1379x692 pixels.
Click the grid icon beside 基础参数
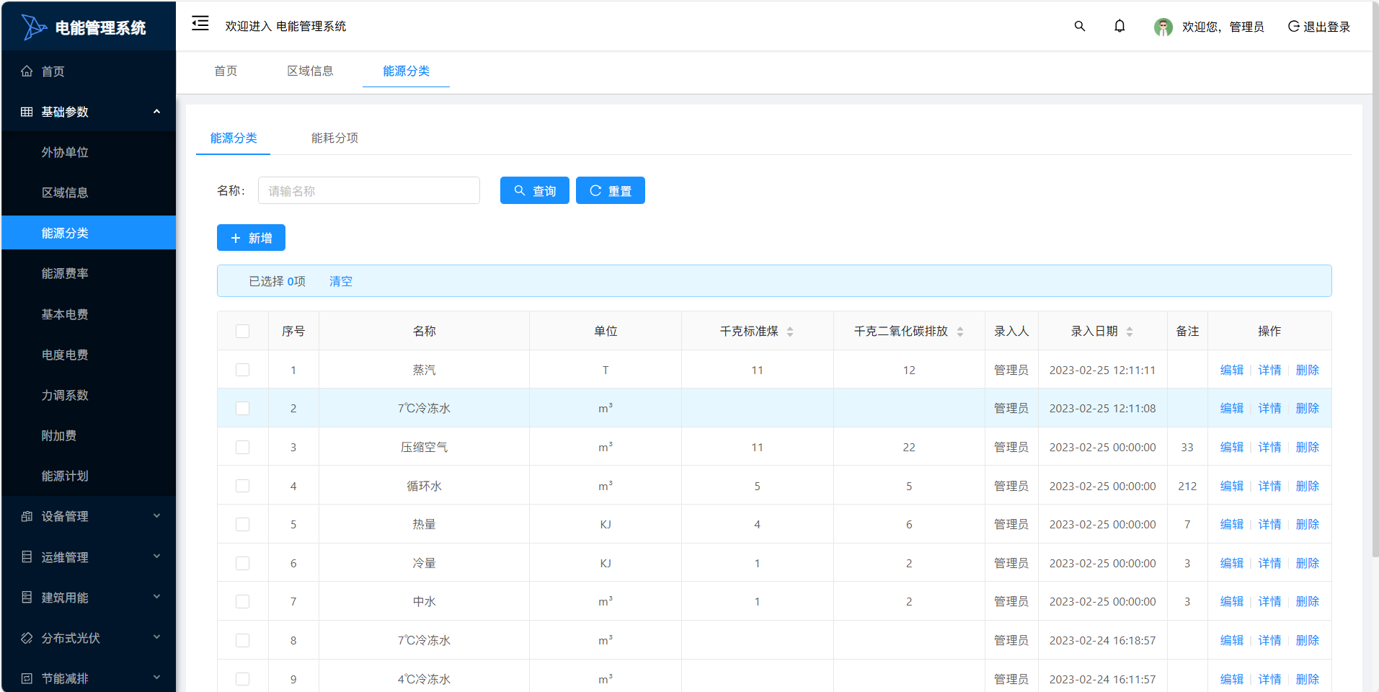27,112
